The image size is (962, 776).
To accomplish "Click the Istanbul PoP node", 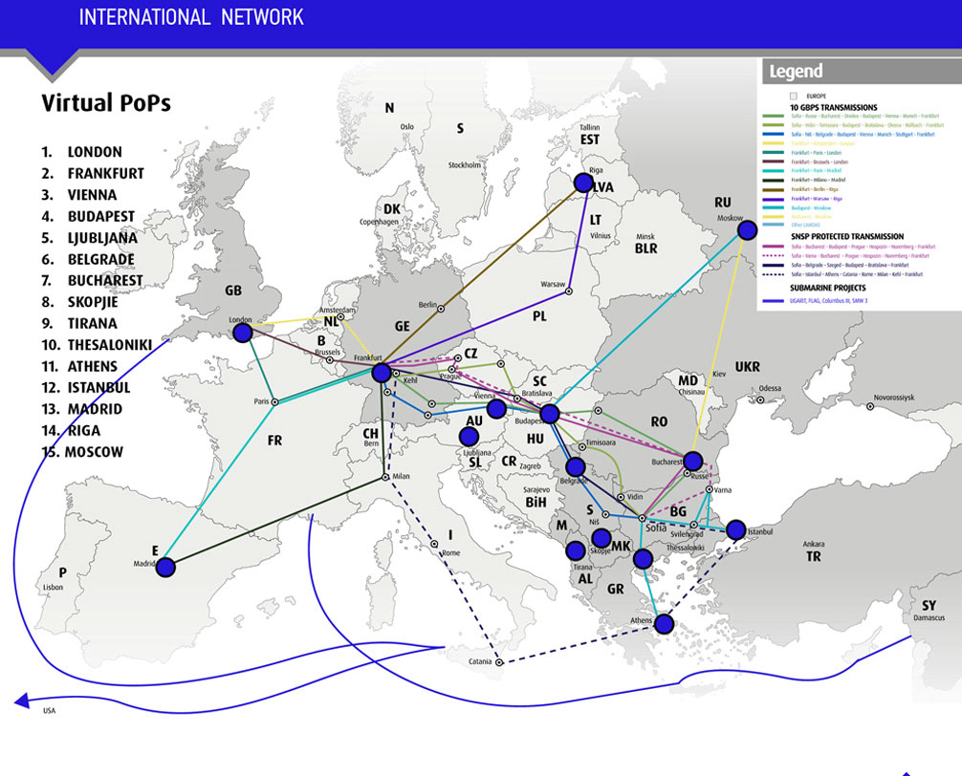I will 735,529.
